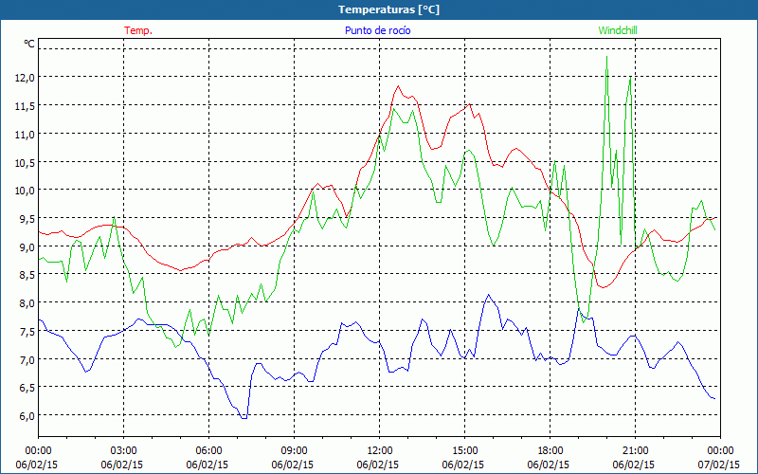Click the 11,5 y-axis value
The width and height of the screenshot is (758, 474).
(x=25, y=105)
